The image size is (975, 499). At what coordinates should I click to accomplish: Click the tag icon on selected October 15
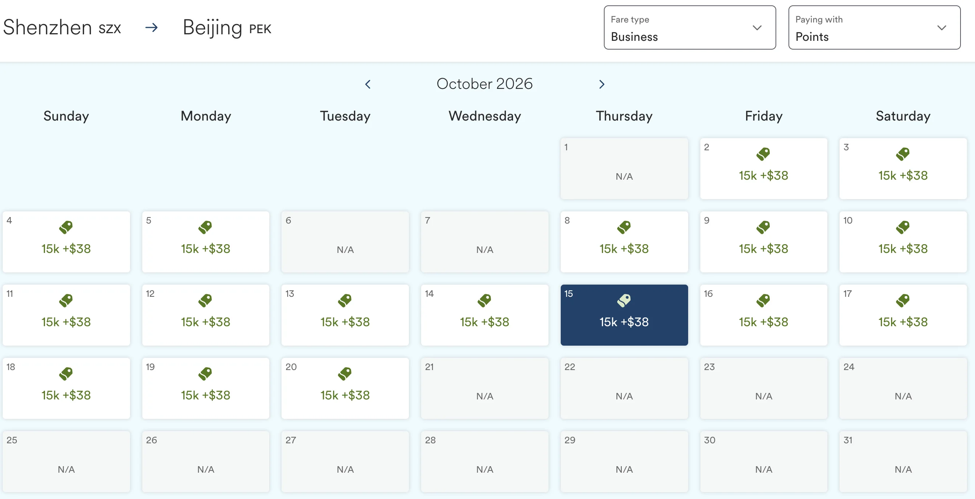(x=624, y=301)
